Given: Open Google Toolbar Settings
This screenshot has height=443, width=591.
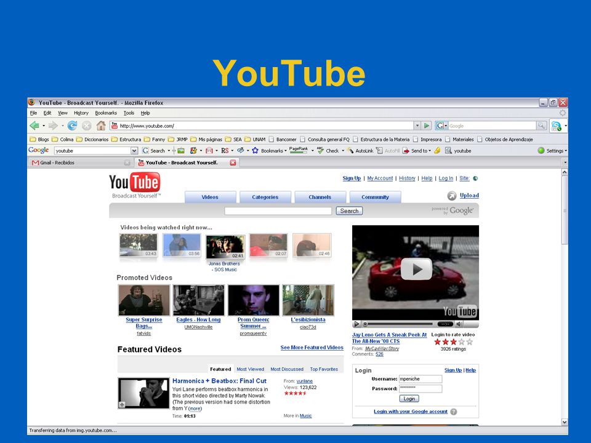Looking at the screenshot, I should [x=550, y=151].
